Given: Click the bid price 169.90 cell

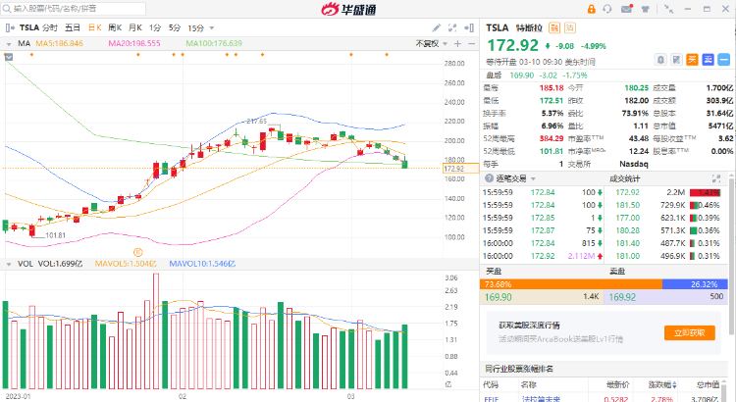Looking at the screenshot, I should click(x=541, y=297).
